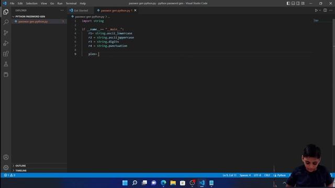Expand the TIMELINE section
Image resolution: width=335 pixels, height=188 pixels.
coord(21,171)
